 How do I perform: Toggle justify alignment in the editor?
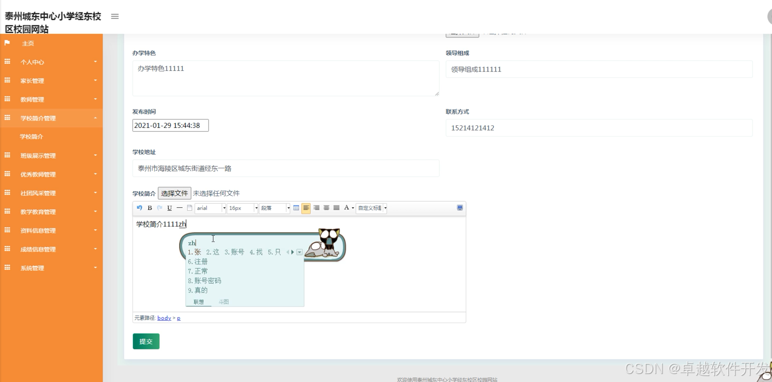pos(336,208)
